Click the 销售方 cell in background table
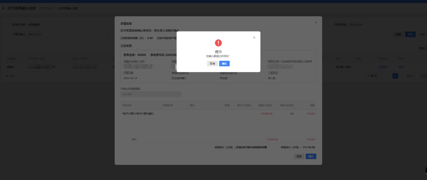The height and width of the screenshot is (180, 427). [x=10, y=67]
